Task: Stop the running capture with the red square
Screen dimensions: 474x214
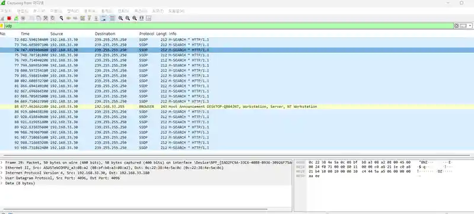Action: (9, 18)
